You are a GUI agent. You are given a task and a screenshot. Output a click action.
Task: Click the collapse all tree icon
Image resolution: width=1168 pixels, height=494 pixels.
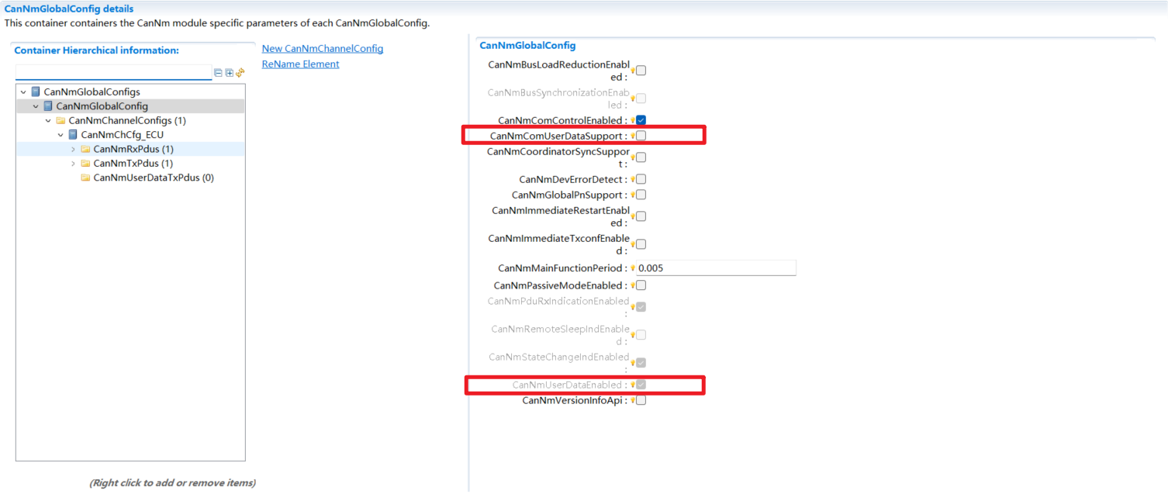tap(219, 73)
